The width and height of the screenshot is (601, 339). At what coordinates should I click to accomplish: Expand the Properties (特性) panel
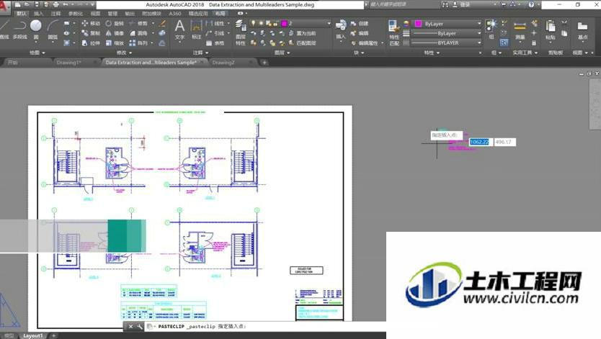click(431, 53)
